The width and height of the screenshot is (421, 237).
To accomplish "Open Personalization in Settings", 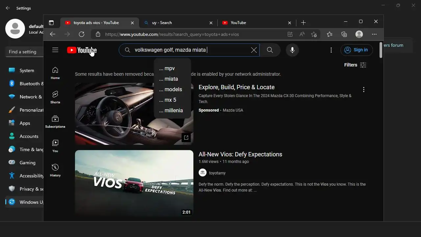I will point(24,110).
